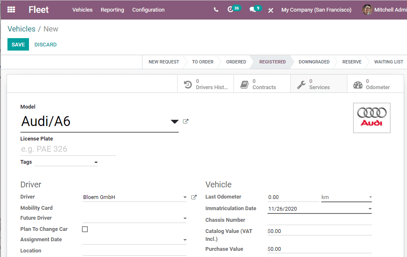Toggle Plan To Change Car checkbox
This screenshot has width=407, height=257.
(85, 229)
